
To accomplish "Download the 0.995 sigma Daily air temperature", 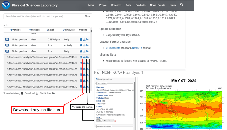I will coord(84,39).
